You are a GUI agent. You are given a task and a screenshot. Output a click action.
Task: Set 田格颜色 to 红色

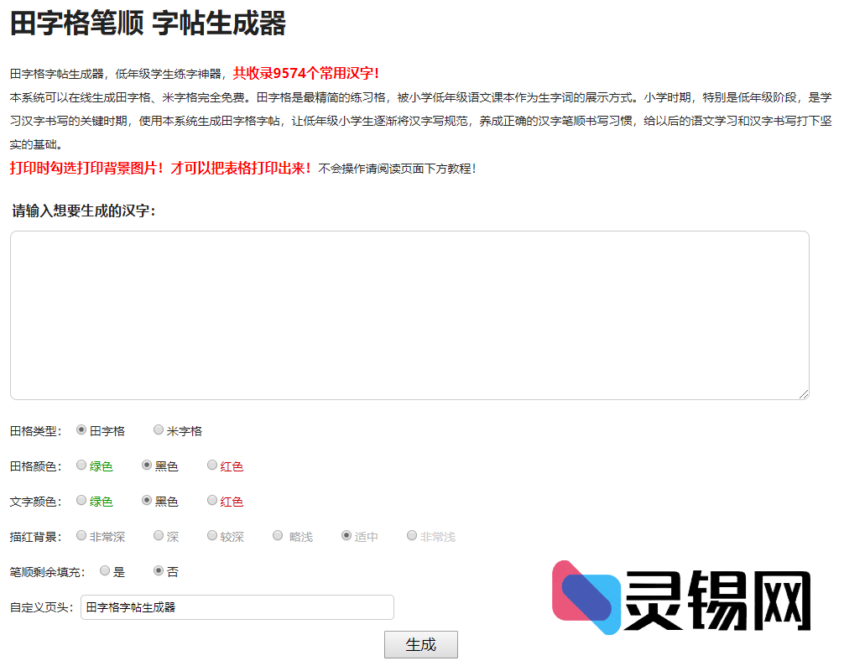(211, 465)
